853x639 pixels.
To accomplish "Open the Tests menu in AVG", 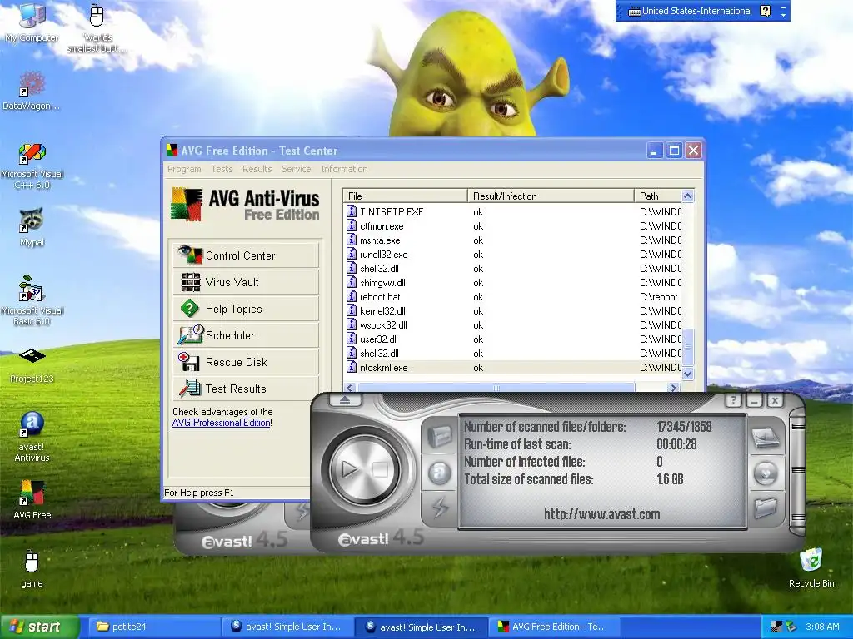I will tap(222, 169).
